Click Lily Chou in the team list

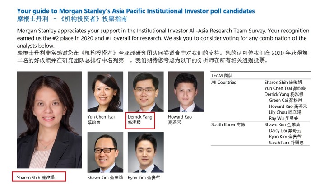pyautogui.click(x=285, y=112)
